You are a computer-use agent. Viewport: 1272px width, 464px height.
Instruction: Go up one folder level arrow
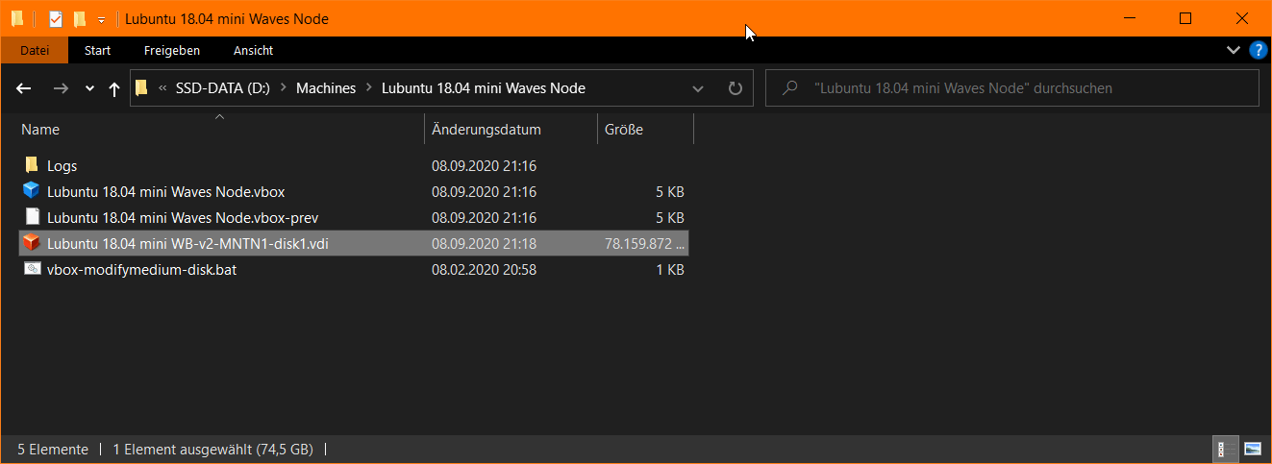click(x=114, y=88)
